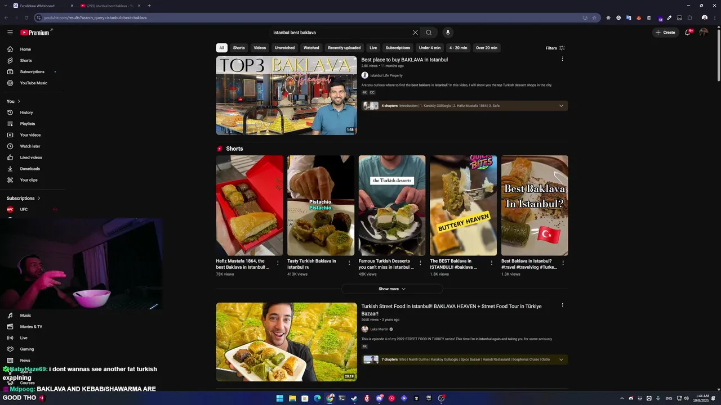Open the Turkish Street Food video title
Screen dimensions: 721x405
pos(451,309)
